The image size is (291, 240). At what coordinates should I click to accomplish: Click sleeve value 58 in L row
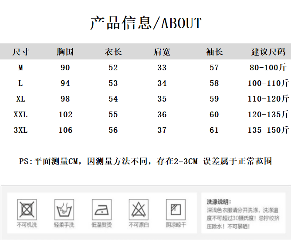click(214, 83)
